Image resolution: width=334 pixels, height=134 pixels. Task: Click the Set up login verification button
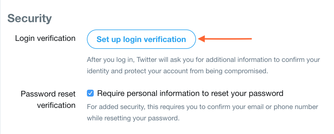click(x=141, y=39)
